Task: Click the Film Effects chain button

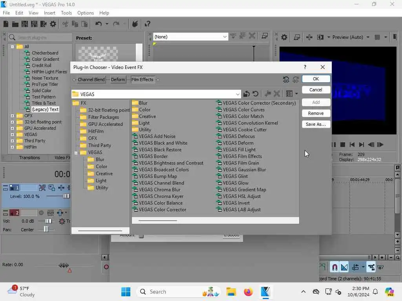Action: tap(142, 80)
